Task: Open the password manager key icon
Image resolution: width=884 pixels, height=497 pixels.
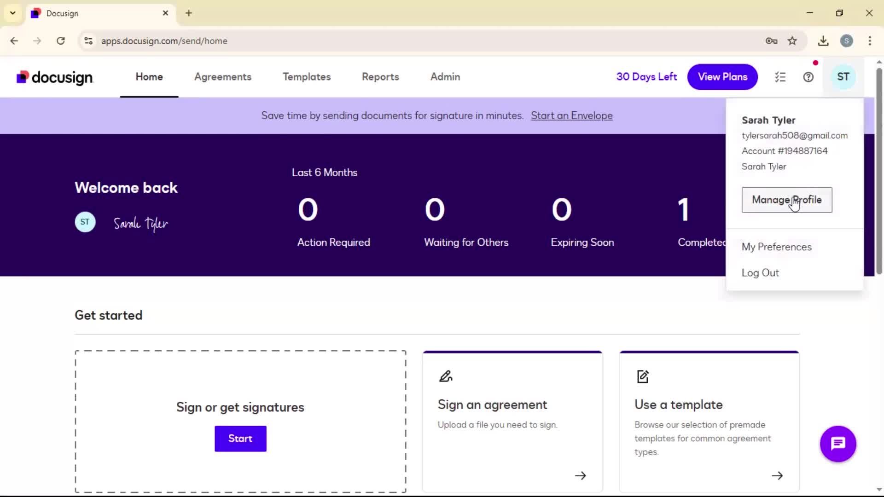Action: pos(771,41)
